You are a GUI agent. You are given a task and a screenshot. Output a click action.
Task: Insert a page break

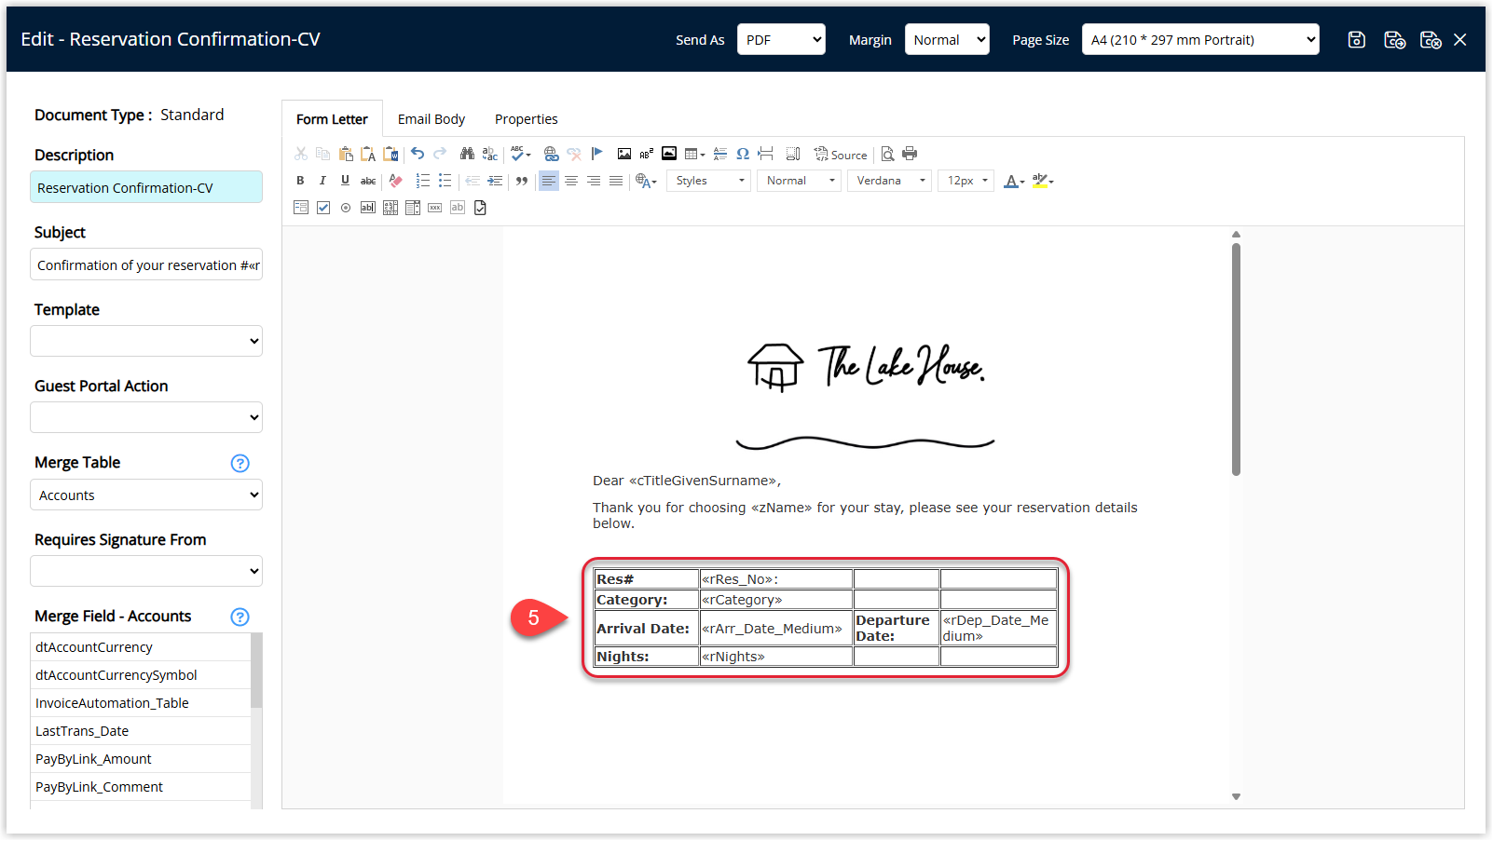tap(765, 154)
